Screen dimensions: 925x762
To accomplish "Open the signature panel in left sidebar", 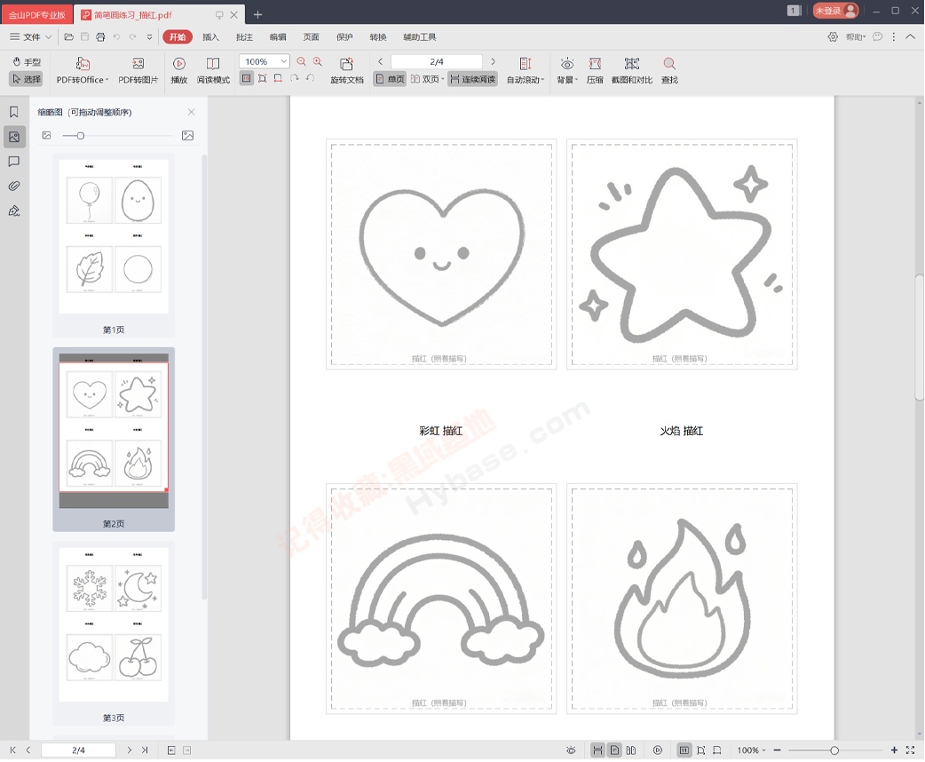I will pos(14,210).
